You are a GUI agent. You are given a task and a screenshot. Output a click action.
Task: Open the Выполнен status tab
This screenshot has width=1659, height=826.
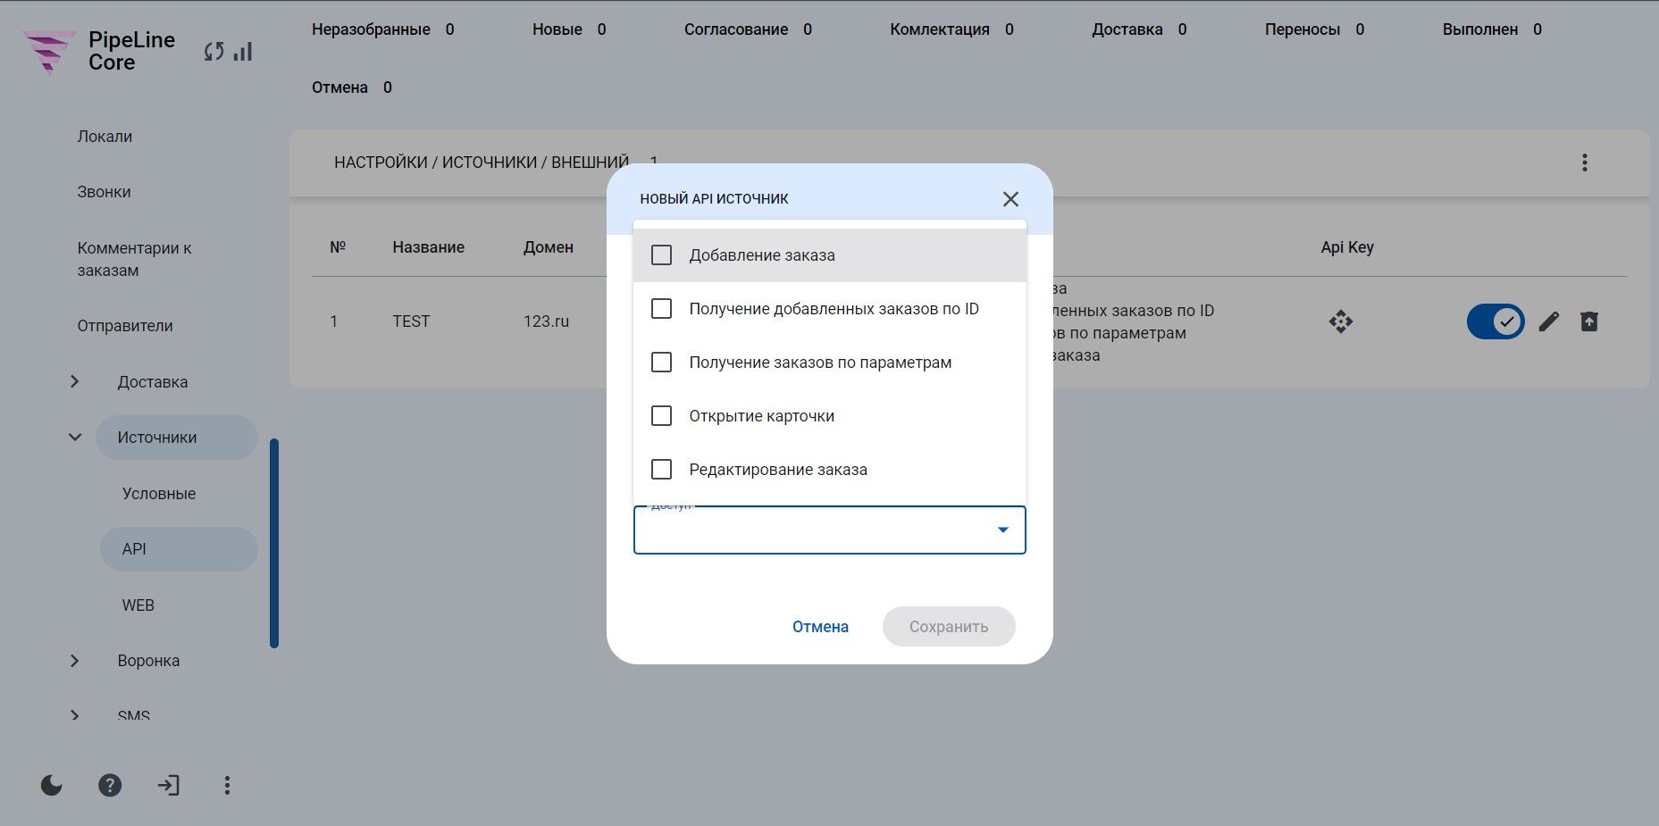pyautogui.click(x=1492, y=29)
